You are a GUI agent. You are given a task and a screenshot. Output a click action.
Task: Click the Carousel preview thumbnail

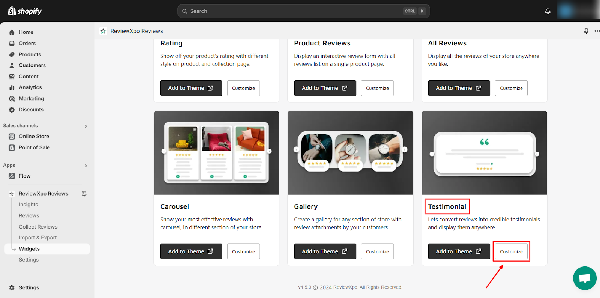[216, 153]
